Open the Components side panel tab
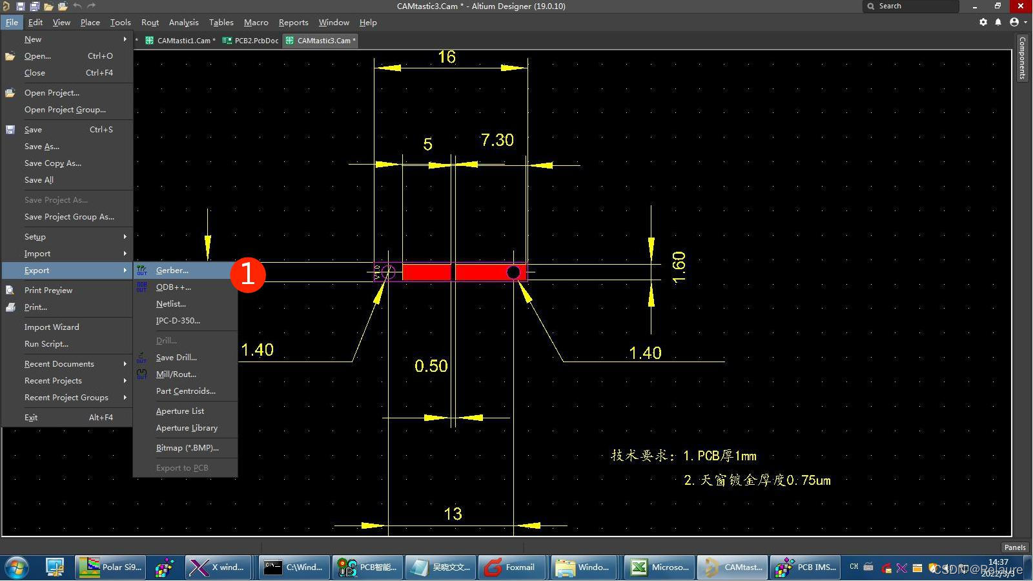The height and width of the screenshot is (581, 1033). tap(1022, 58)
